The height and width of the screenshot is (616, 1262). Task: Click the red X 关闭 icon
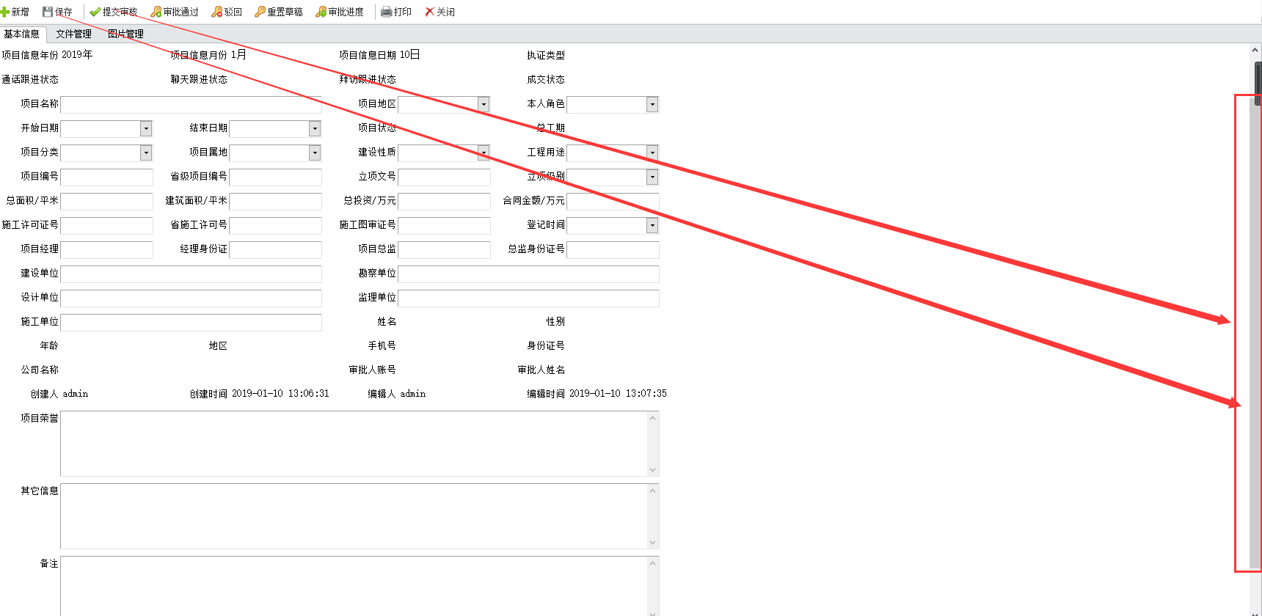[430, 12]
